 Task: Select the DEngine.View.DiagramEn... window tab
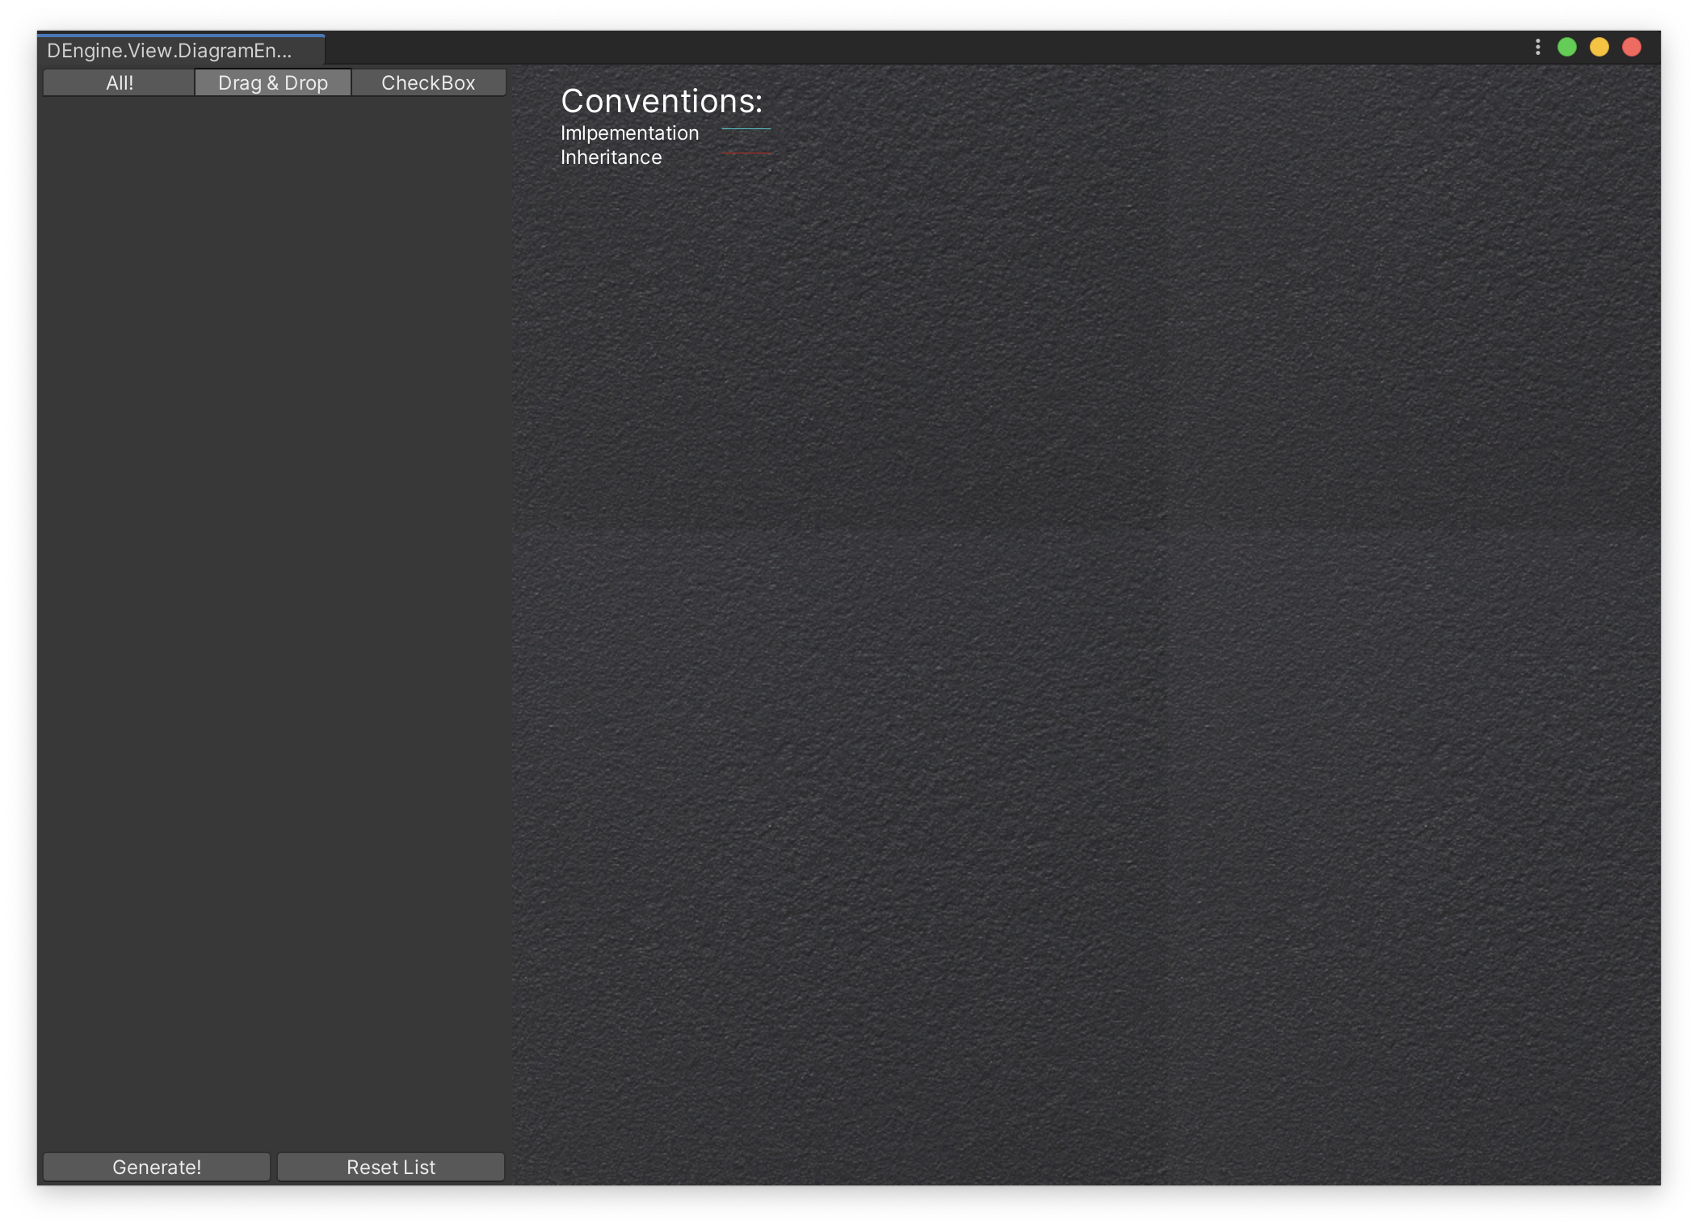click(170, 51)
